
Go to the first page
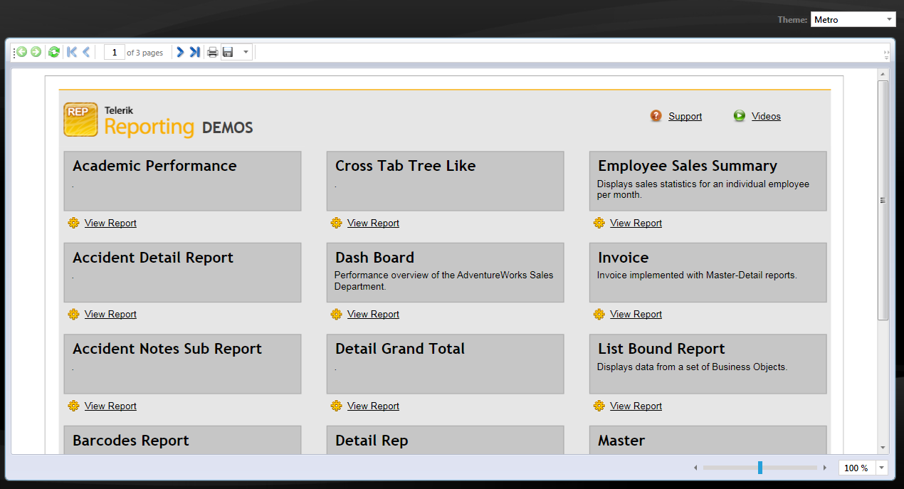[71, 52]
